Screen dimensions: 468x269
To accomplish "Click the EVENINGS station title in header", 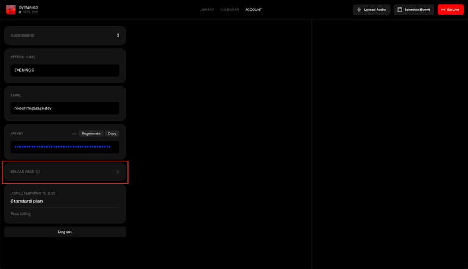I will (28, 7).
